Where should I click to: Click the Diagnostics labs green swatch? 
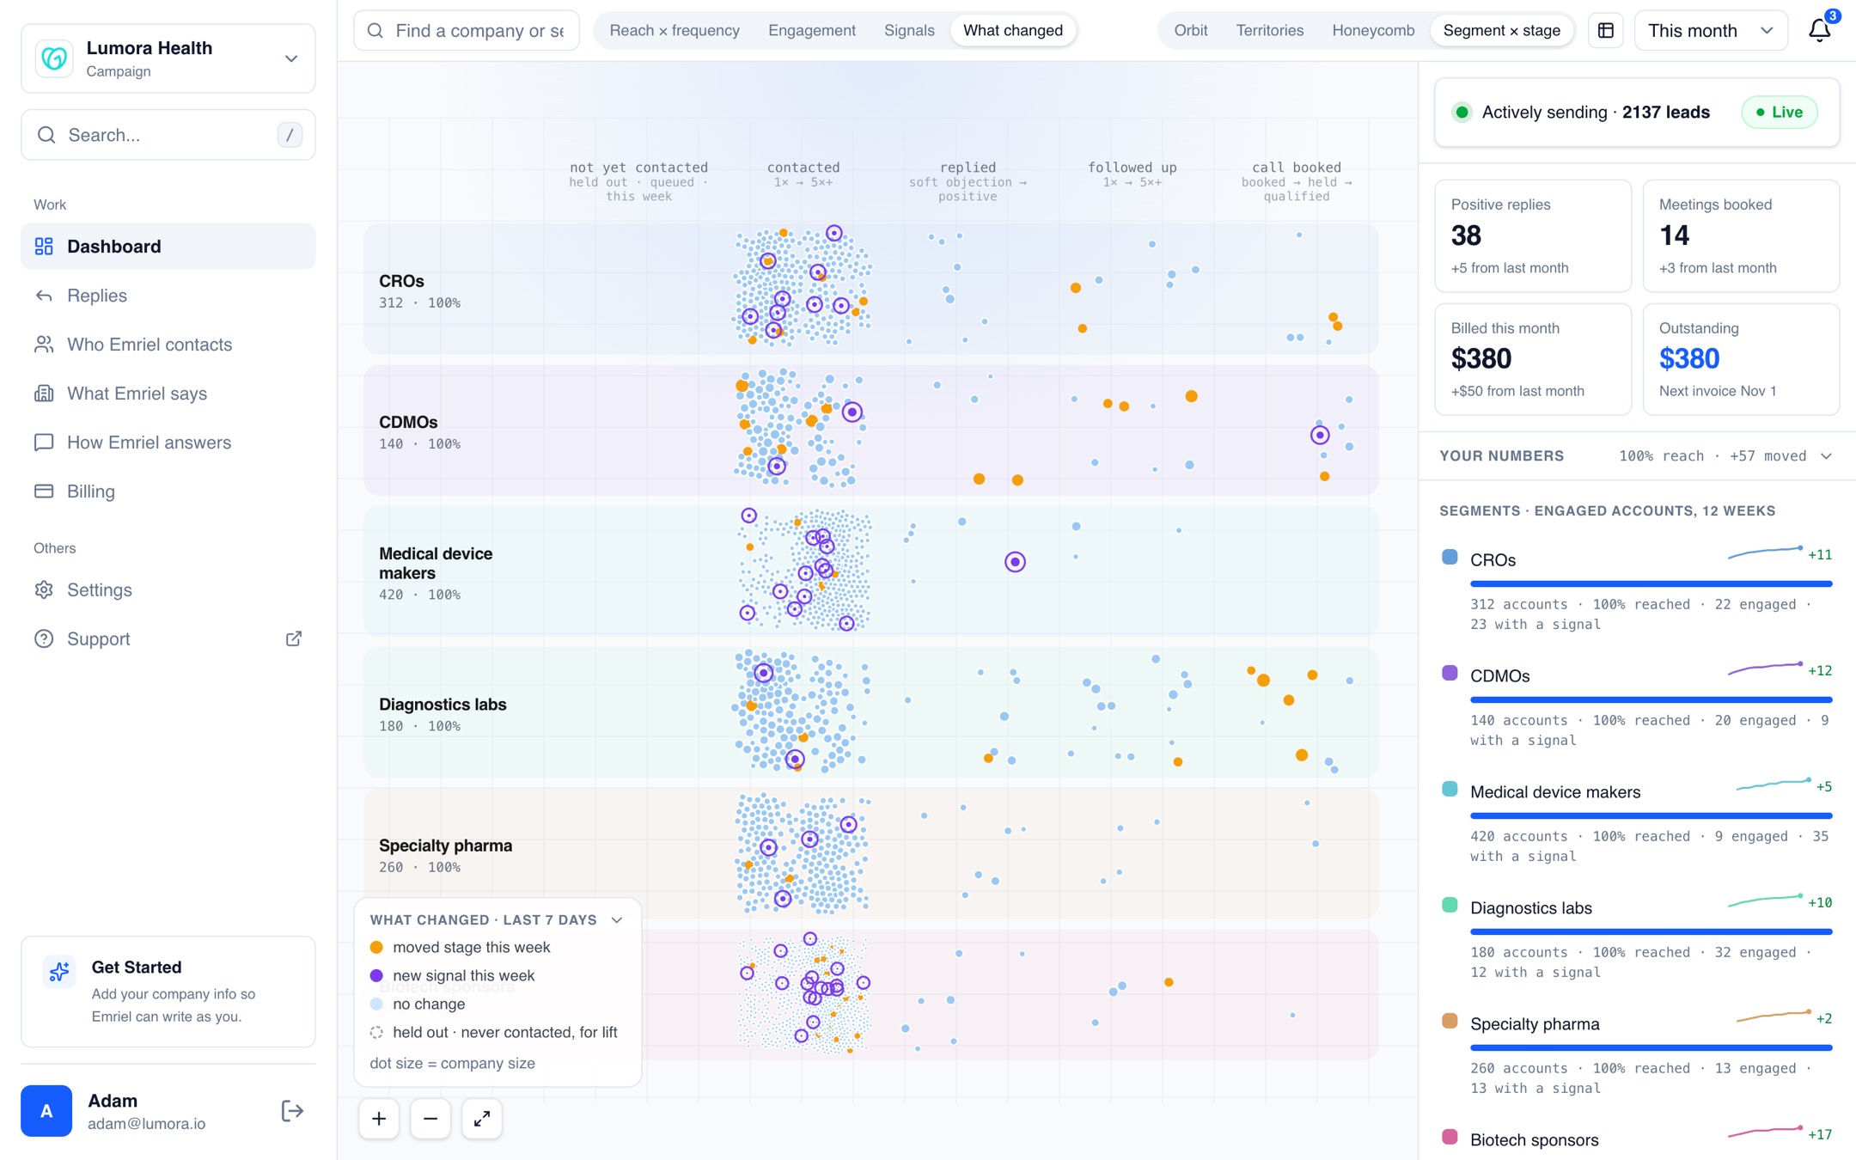coord(1450,905)
